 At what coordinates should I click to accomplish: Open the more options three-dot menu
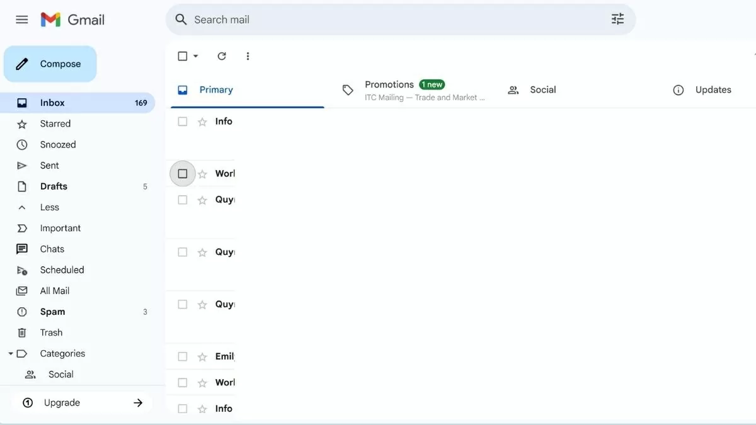pos(248,56)
